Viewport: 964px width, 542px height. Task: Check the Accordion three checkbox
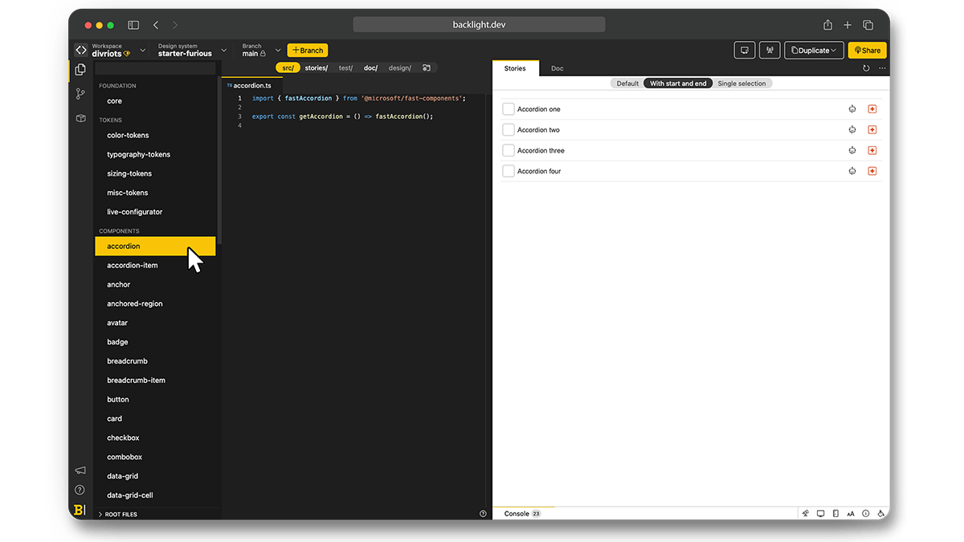[508, 151]
